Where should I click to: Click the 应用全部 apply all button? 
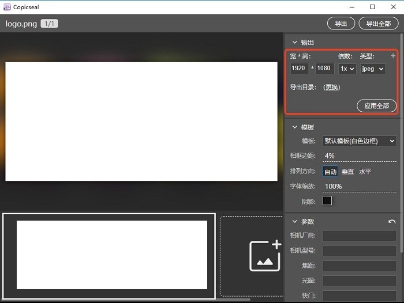tap(376, 106)
